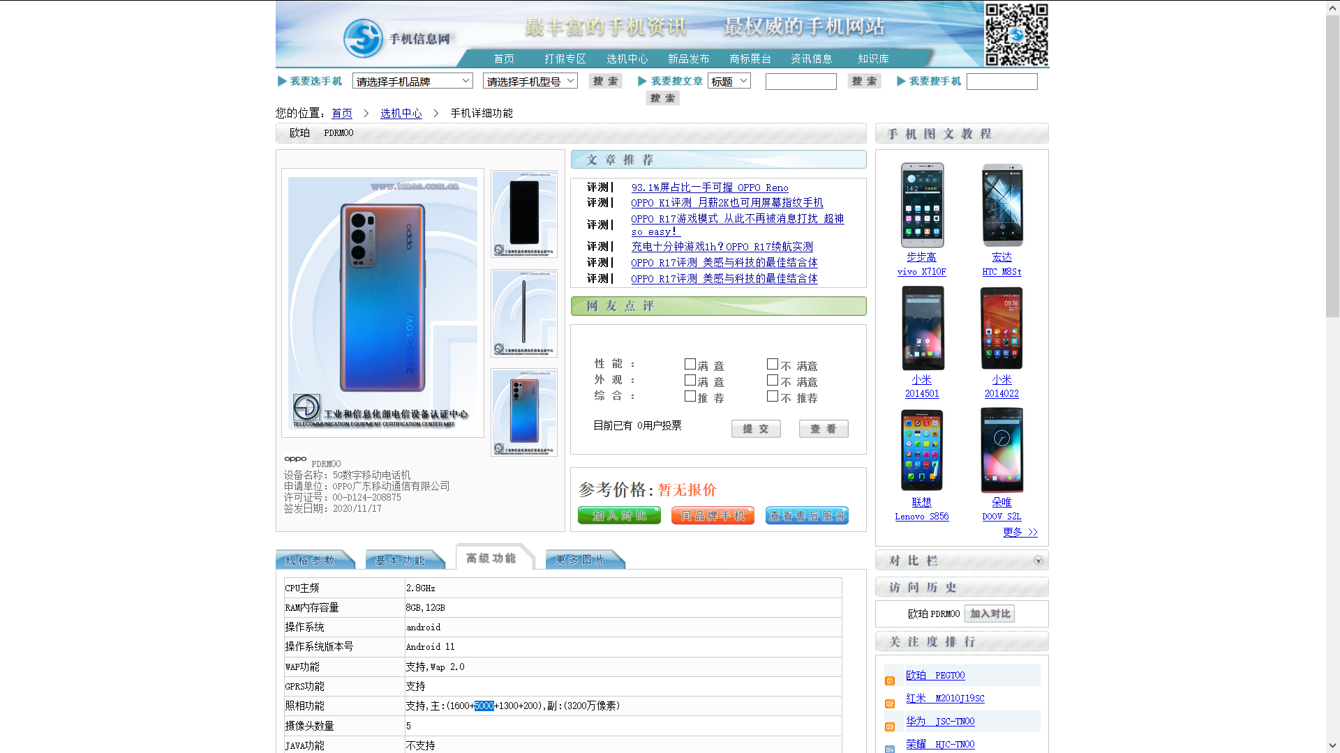The height and width of the screenshot is (753, 1340).
Task: Open the front-view phone thumbnail
Action: (x=524, y=214)
